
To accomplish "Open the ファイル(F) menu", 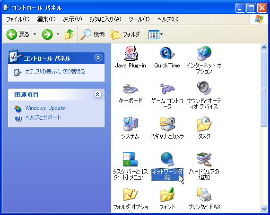I will click(18, 19).
